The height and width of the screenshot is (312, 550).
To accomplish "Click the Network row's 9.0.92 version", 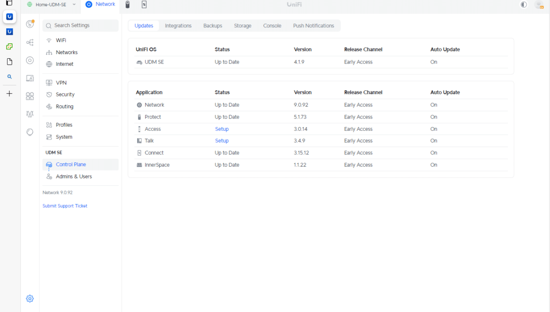I will pos(301,105).
